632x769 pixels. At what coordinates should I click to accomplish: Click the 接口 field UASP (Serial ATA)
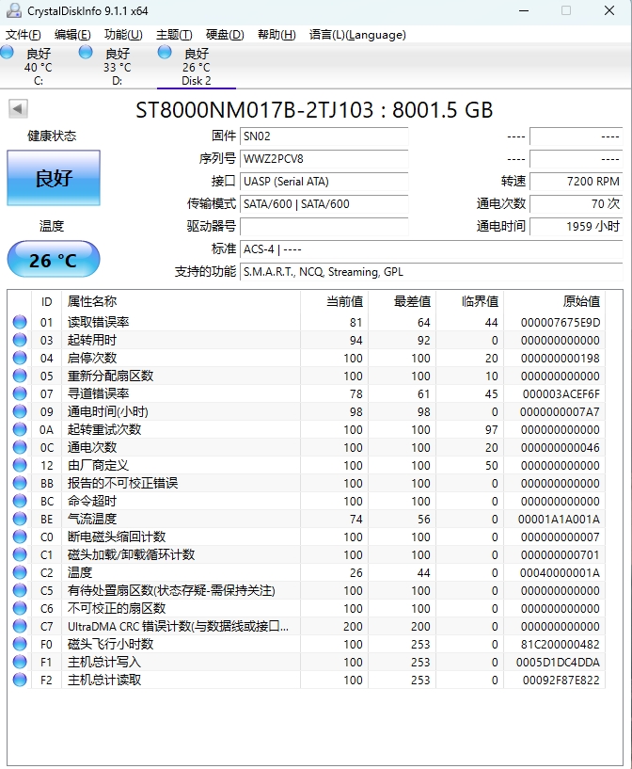(x=324, y=182)
